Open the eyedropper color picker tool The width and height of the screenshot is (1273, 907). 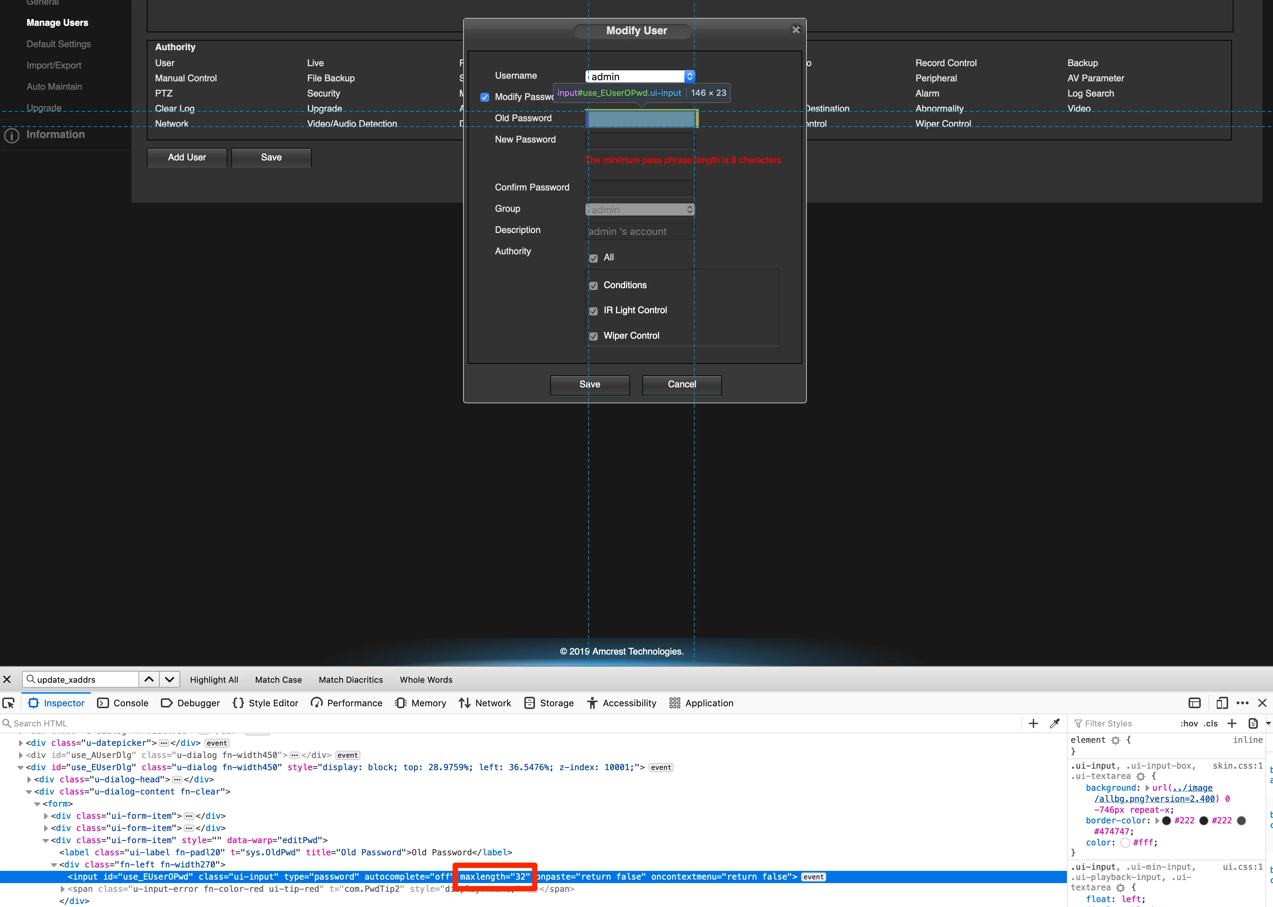1055,723
